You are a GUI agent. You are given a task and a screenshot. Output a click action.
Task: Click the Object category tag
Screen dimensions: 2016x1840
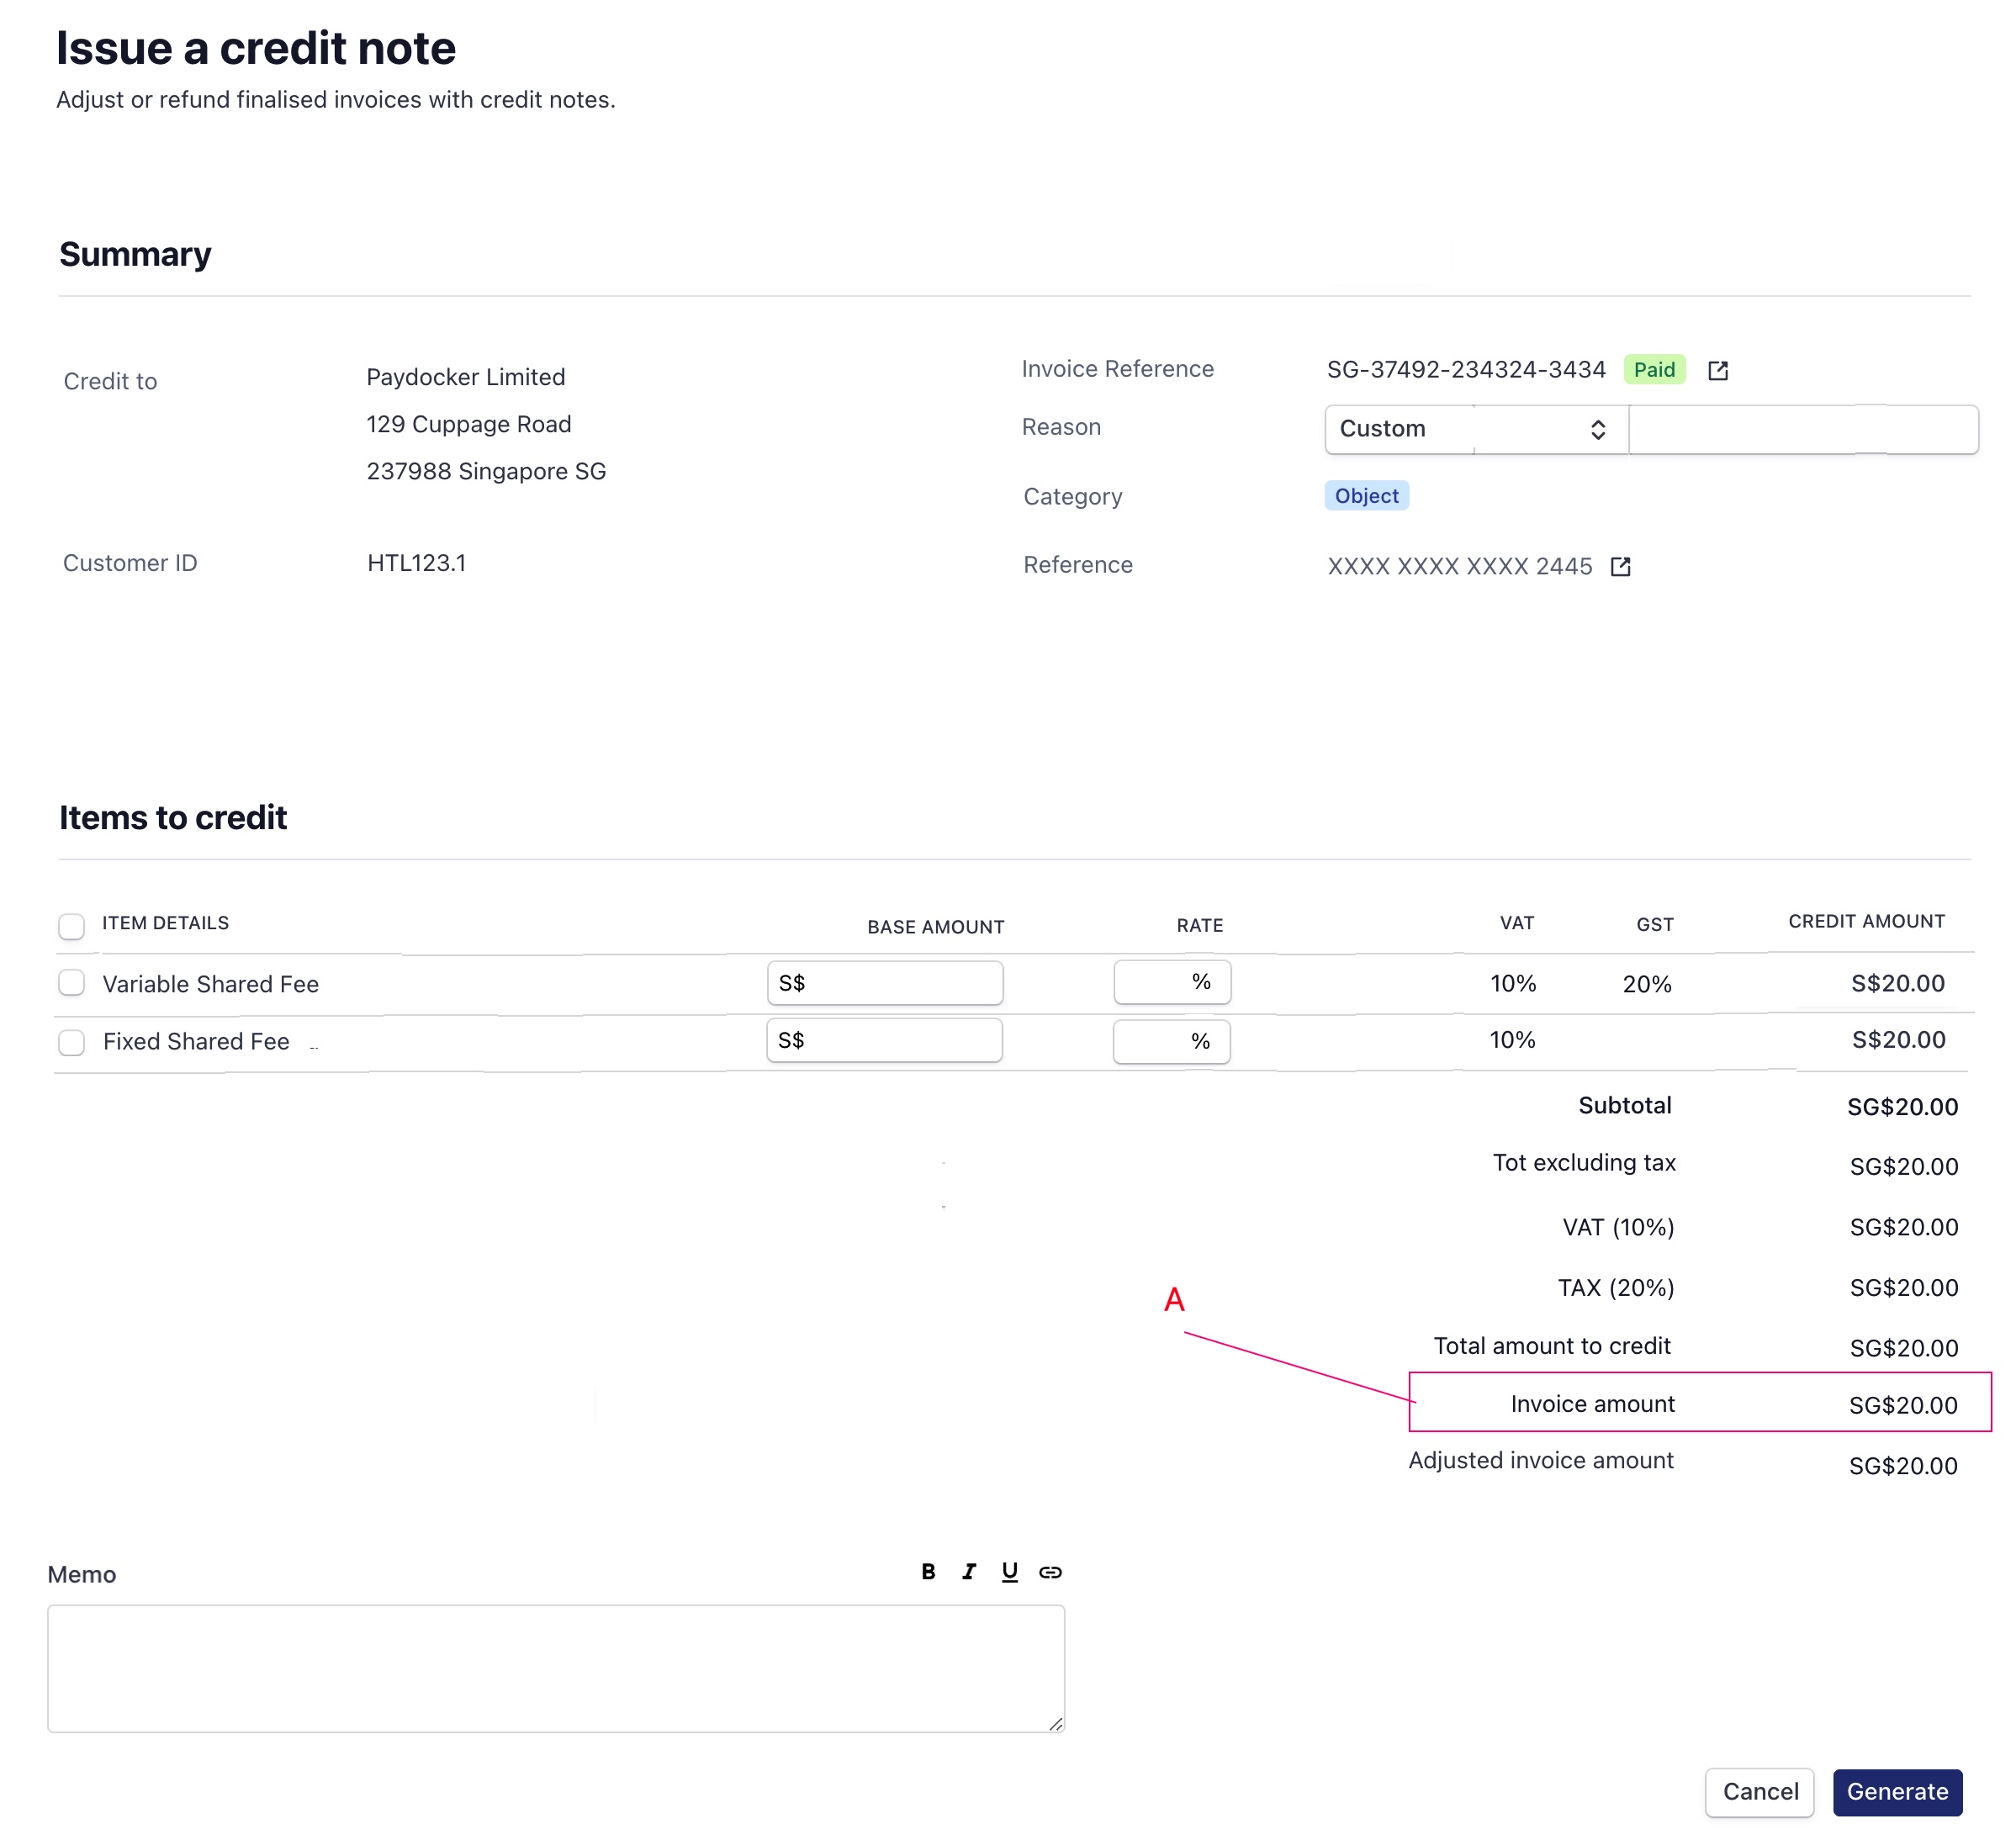[1366, 496]
